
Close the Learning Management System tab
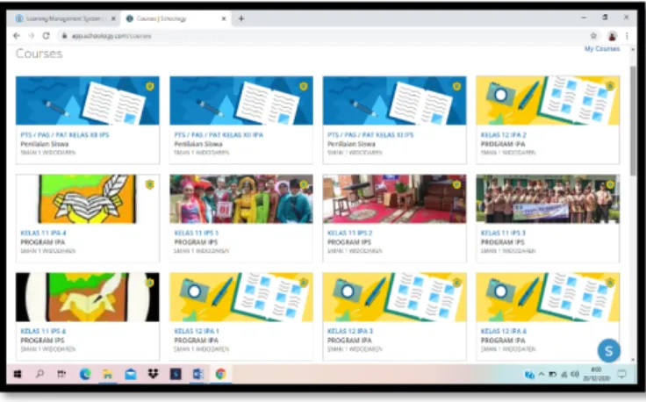[113, 18]
